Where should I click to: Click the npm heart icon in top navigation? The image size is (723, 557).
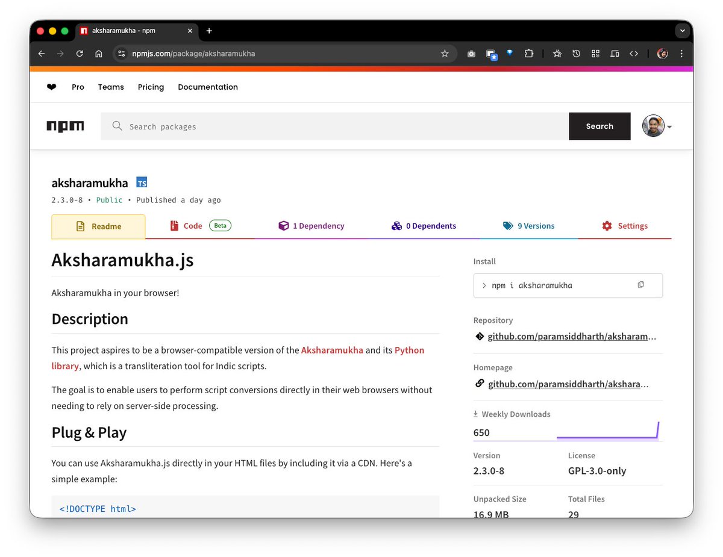pos(51,87)
